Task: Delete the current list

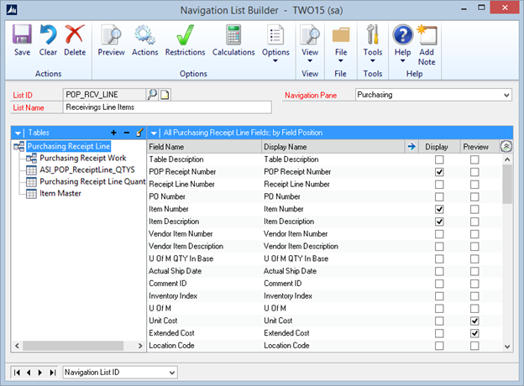Action: [75, 39]
